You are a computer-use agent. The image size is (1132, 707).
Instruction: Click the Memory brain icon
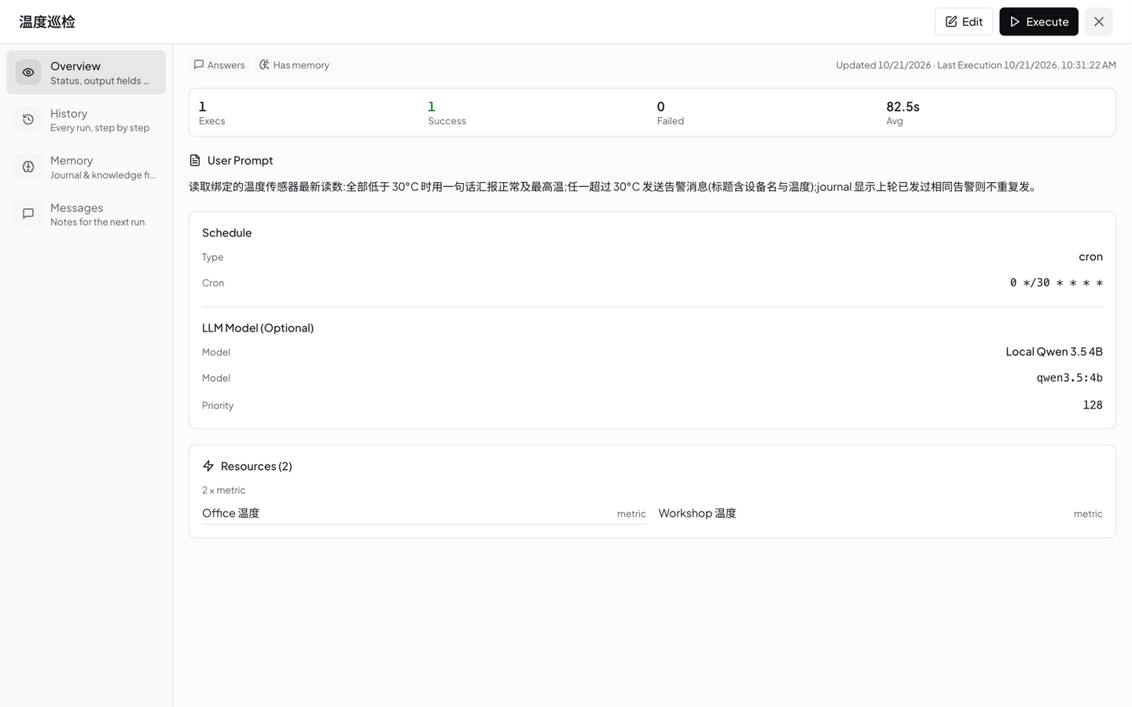[x=28, y=167]
